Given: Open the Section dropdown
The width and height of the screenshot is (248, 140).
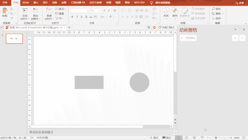Looking at the screenshot, I should [x=59, y=18].
